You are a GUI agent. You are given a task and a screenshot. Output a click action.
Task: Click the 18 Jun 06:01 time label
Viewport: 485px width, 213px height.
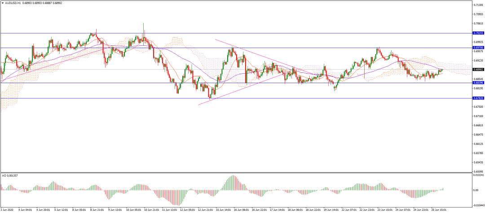click(295, 209)
